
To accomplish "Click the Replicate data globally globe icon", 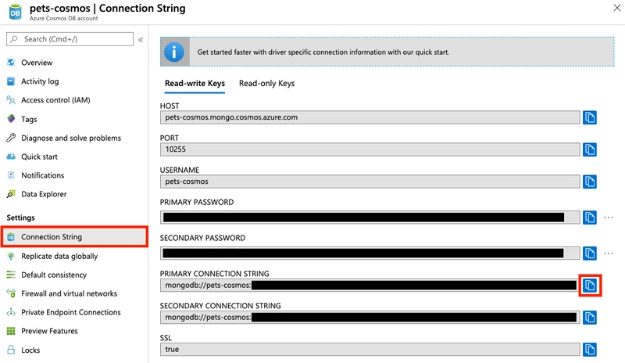I will point(11,256).
